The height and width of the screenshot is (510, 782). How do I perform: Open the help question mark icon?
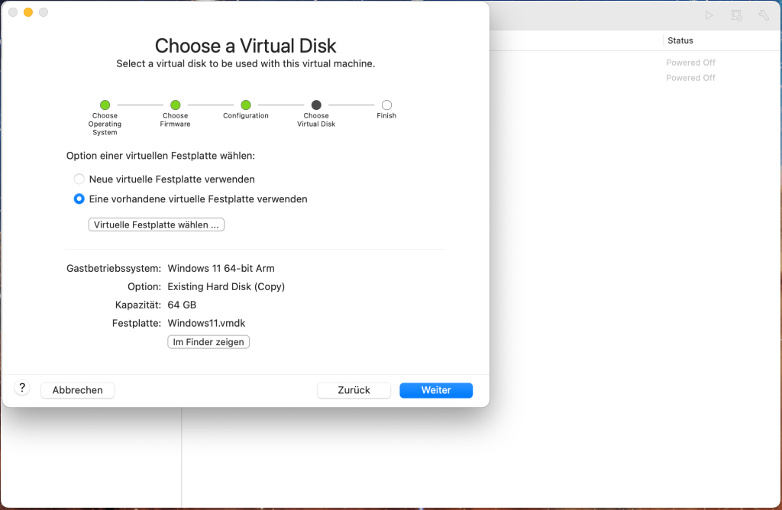pos(21,387)
